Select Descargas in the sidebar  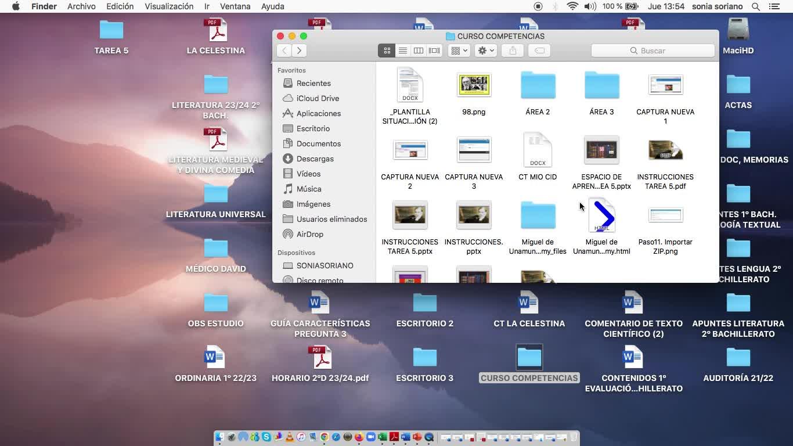click(315, 159)
